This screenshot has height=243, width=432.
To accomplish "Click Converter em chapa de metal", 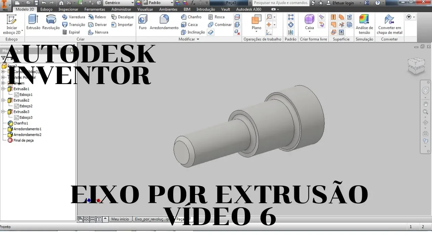I will pyautogui.click(x=389, y=24).
